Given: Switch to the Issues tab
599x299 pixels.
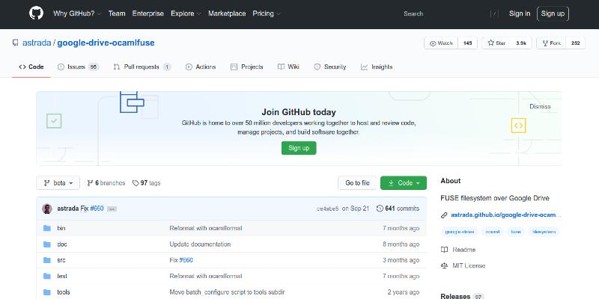Looking at the screenshot, I should click(78, 67).
